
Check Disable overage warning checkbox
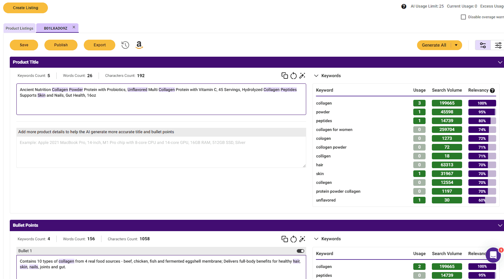click(x=463, y=17)
